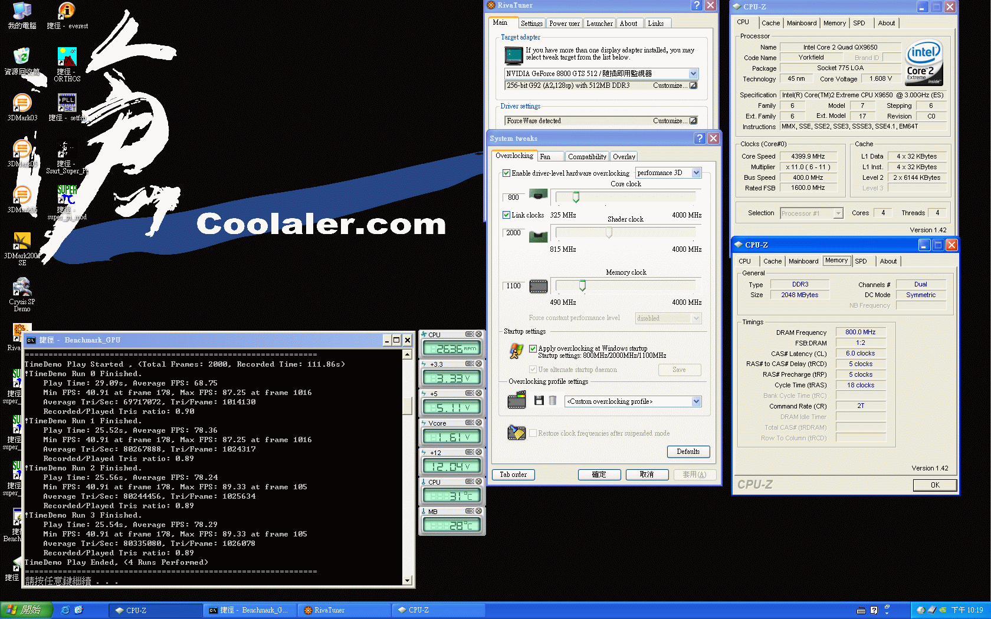The height and width of the screenshot is (619, 991).
Task: Click the Benchmark_GPU console scrollbar down arrow
Action: (407, 581)
